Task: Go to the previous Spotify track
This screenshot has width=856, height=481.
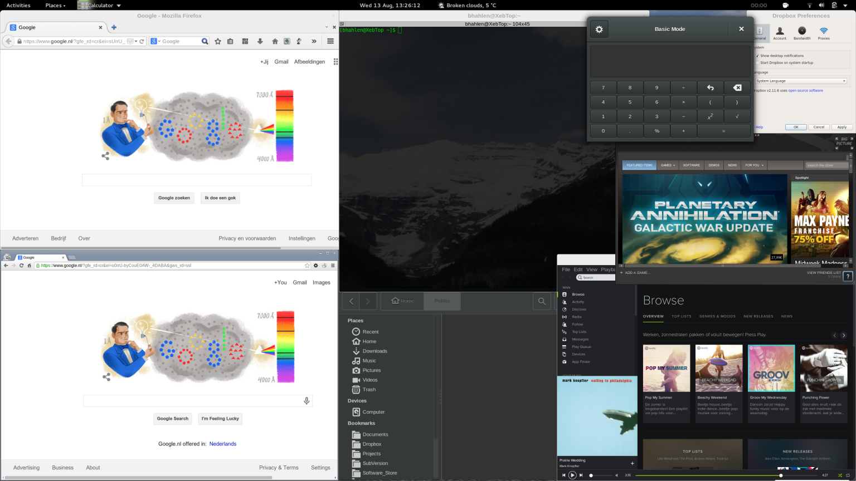Action: coord(563,475)
